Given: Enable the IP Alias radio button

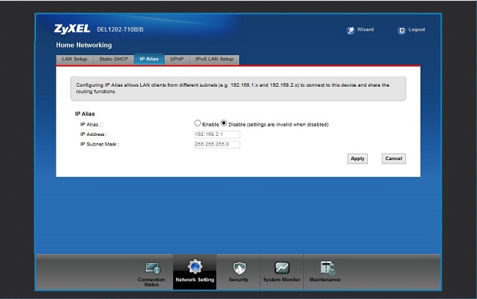Looking at the screenshot, I should 197,124.
